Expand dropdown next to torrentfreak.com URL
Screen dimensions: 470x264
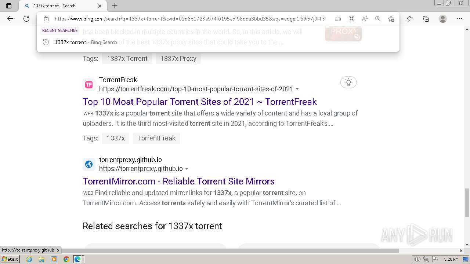pos(297,89)
